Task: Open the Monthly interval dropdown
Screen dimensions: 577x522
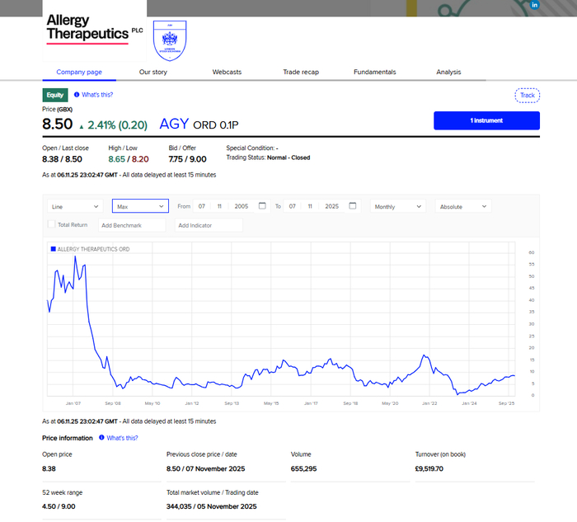Action: pyautogui.click(x=398, y=206)
